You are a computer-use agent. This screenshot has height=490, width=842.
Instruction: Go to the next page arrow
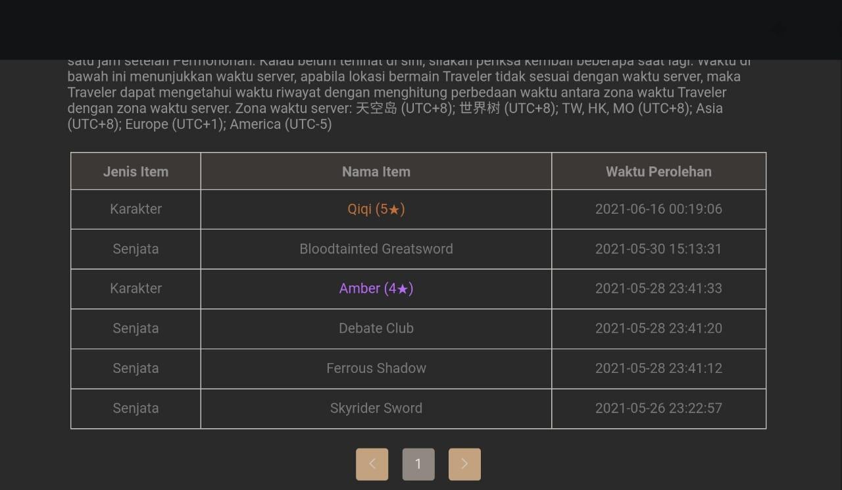pos(464,464)
